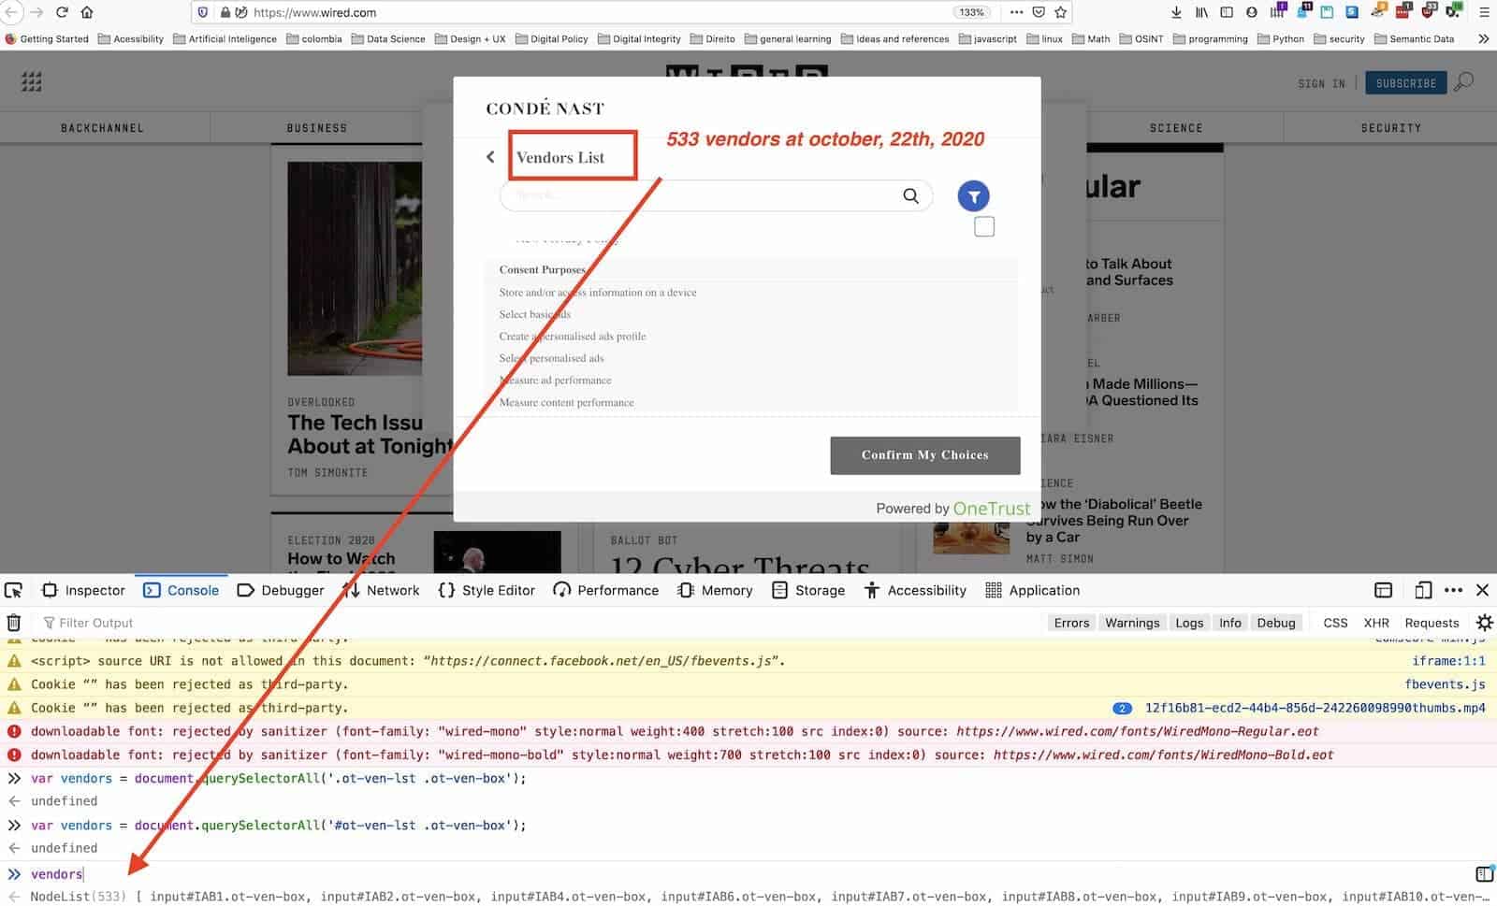The height and width of the screenshot is (906, 1497).
Task: Go to browser home page icon
Action: click(87, 12)
